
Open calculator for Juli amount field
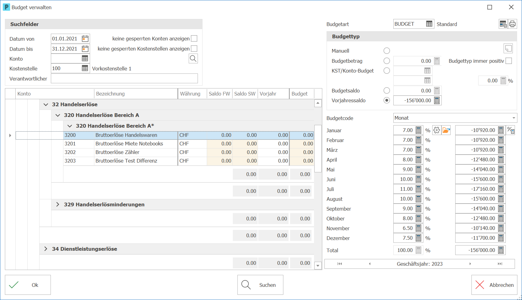(x=501, y=189)
